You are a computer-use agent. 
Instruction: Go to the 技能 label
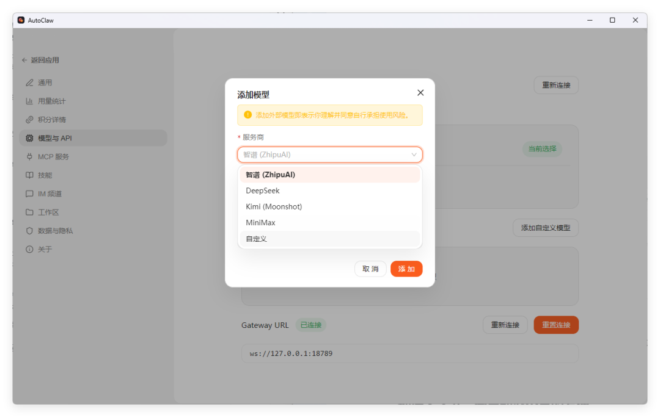tap(45, 175)
